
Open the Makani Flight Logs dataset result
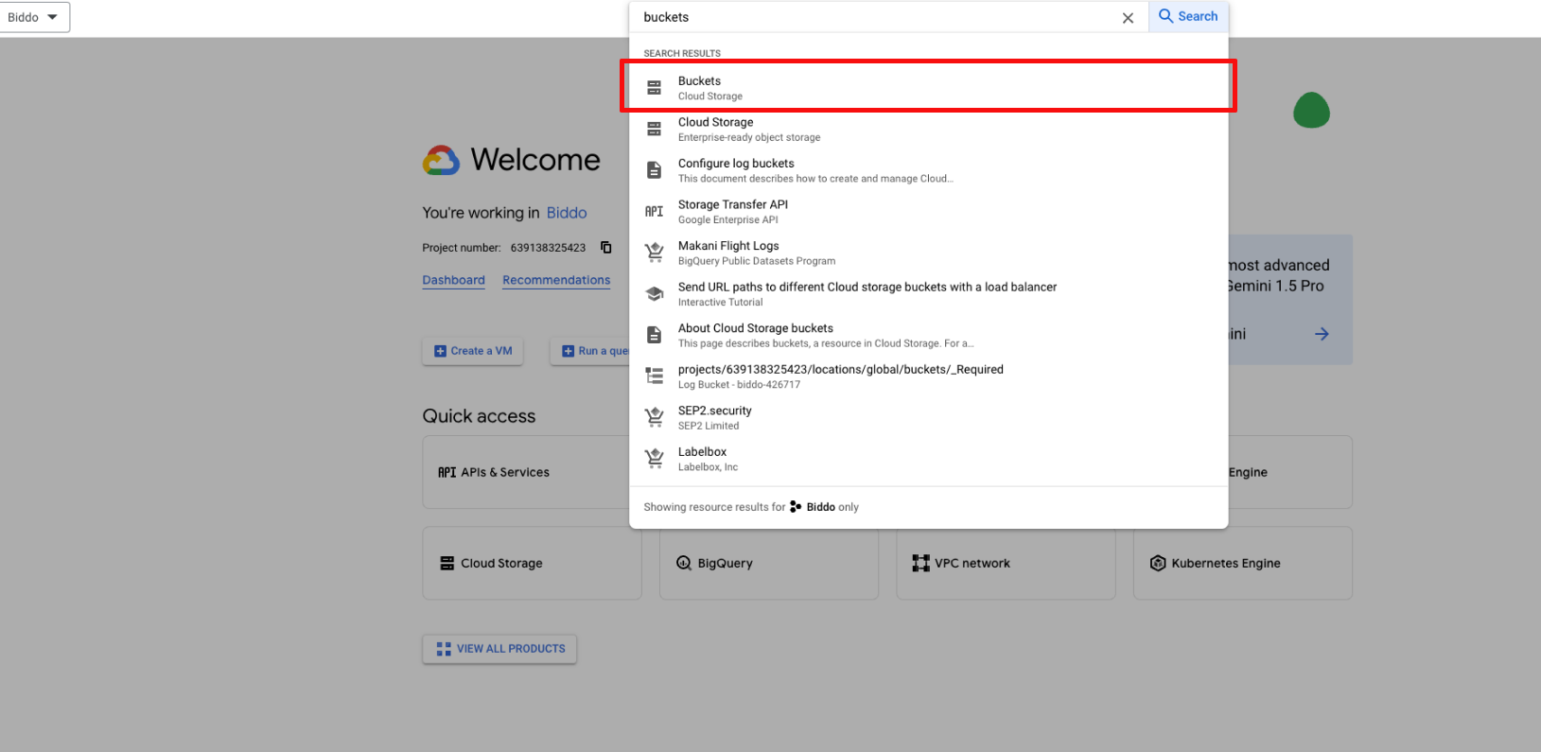coord(928,253)
